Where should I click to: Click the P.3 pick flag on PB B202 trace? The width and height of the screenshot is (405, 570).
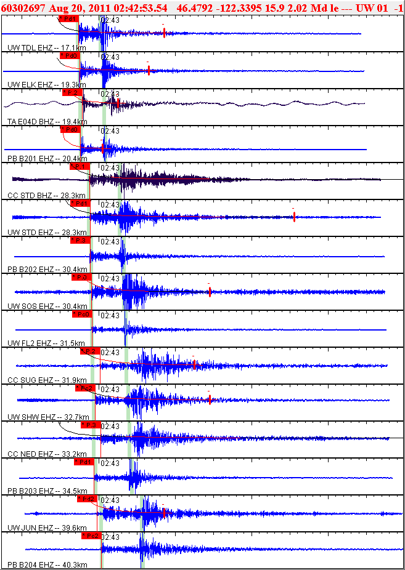80,240
